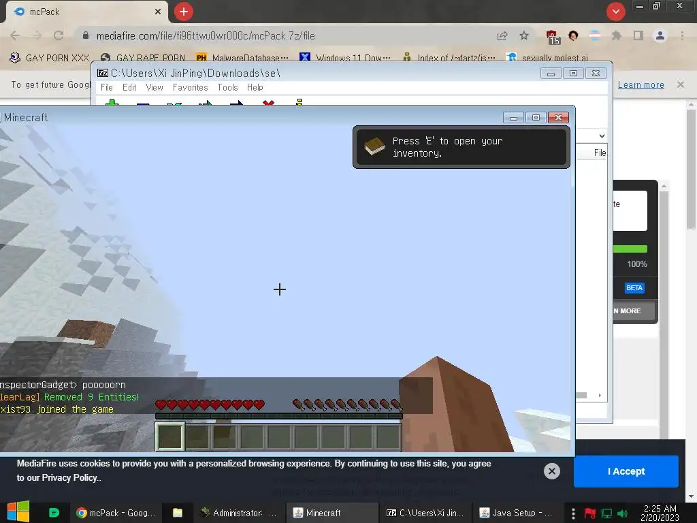Viewport: 697px width, 523px height.
Task: Open View menu in 7-Zip window
Action: tap(155, 88)
